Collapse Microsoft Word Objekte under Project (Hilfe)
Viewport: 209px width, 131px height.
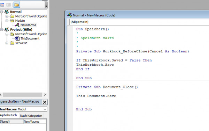click(x=7, y=34)
